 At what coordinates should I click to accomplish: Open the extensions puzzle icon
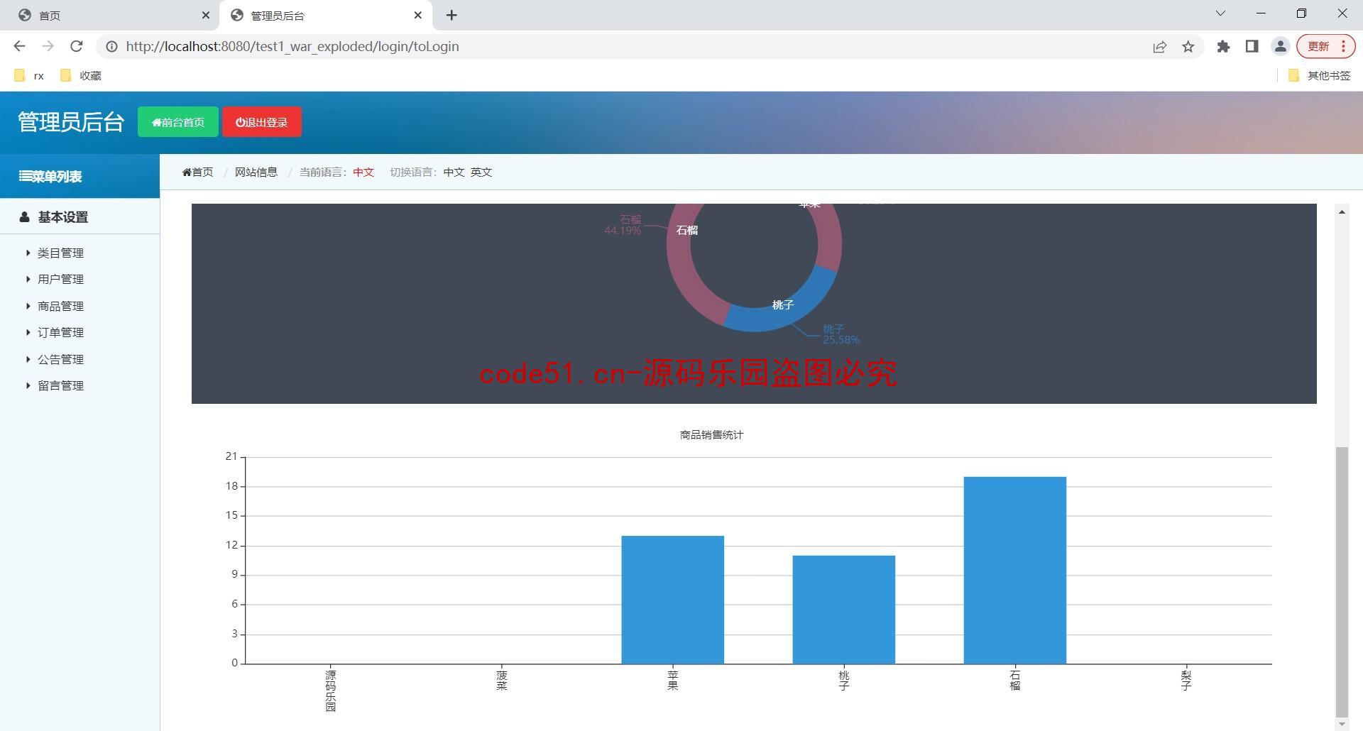(x=1223, y=47)
